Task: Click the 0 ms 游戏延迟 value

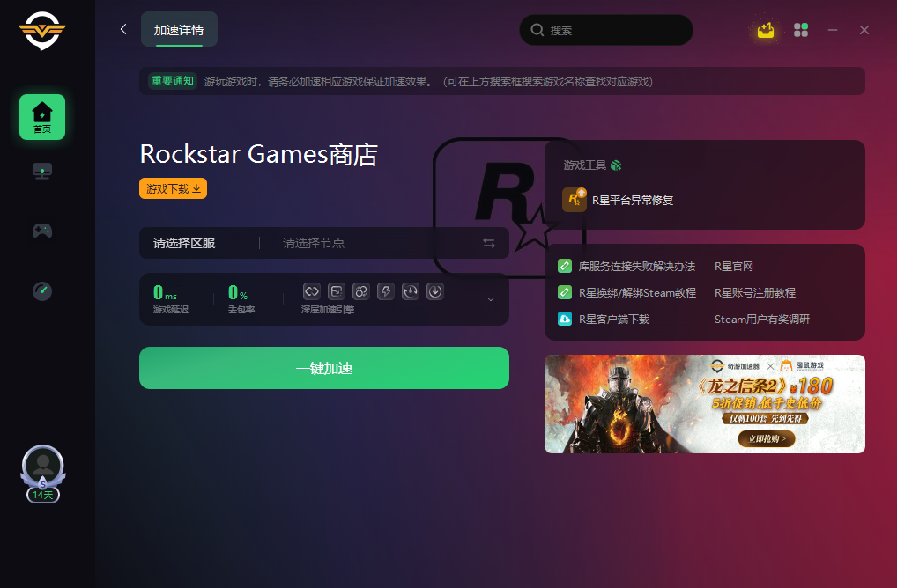Action: [x=166, y=293]
